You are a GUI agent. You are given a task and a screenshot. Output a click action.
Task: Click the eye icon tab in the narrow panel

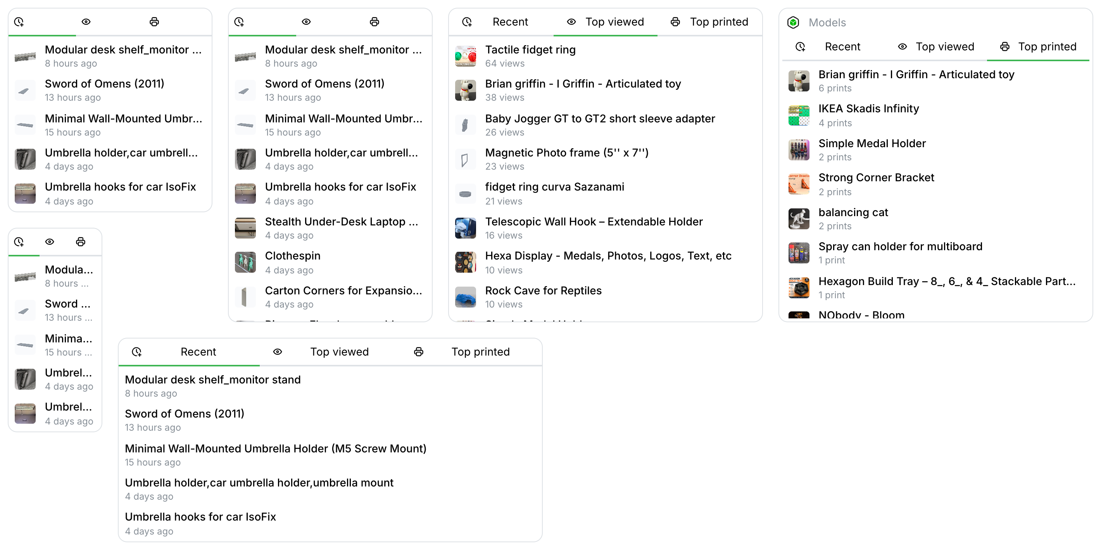50,242
